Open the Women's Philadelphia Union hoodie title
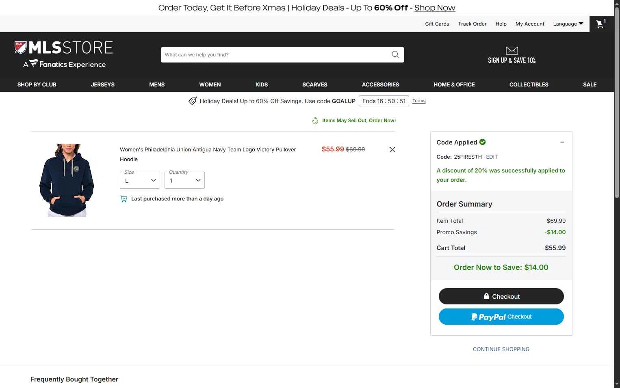The image size is (620, 388). [208, 155]
